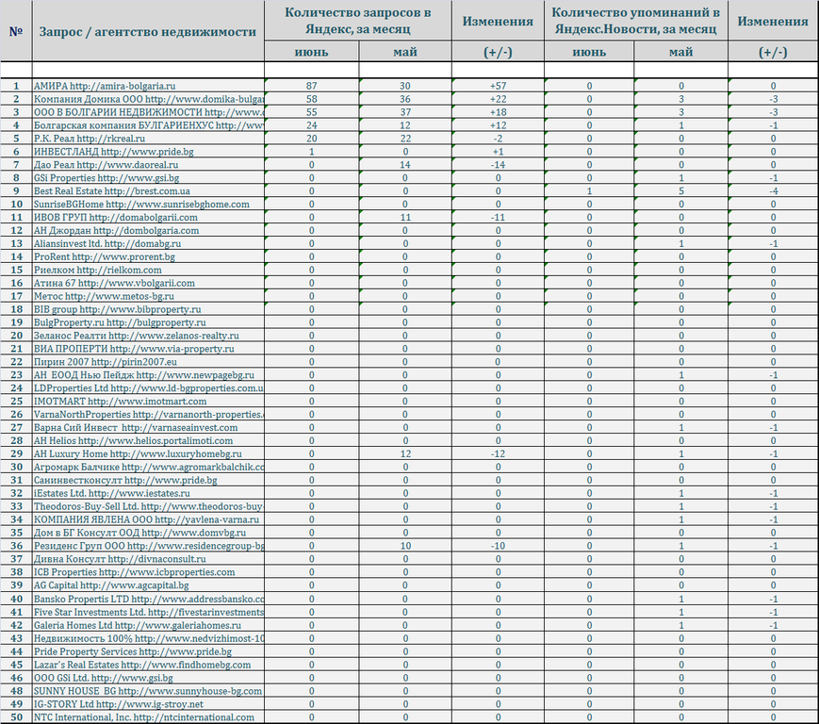Click the Дао Реал daoreal.ru cell
The height and width of the screenshot is (724, 819).
(x=148, y=165)
